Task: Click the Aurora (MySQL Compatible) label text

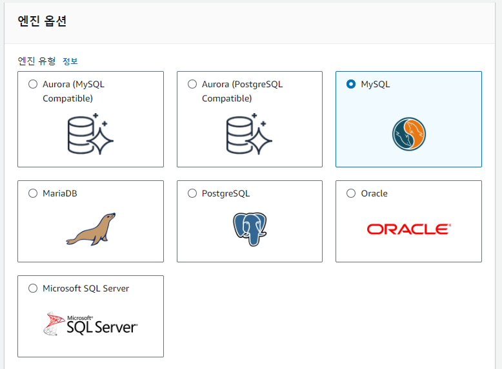Action: pos(74,91)
